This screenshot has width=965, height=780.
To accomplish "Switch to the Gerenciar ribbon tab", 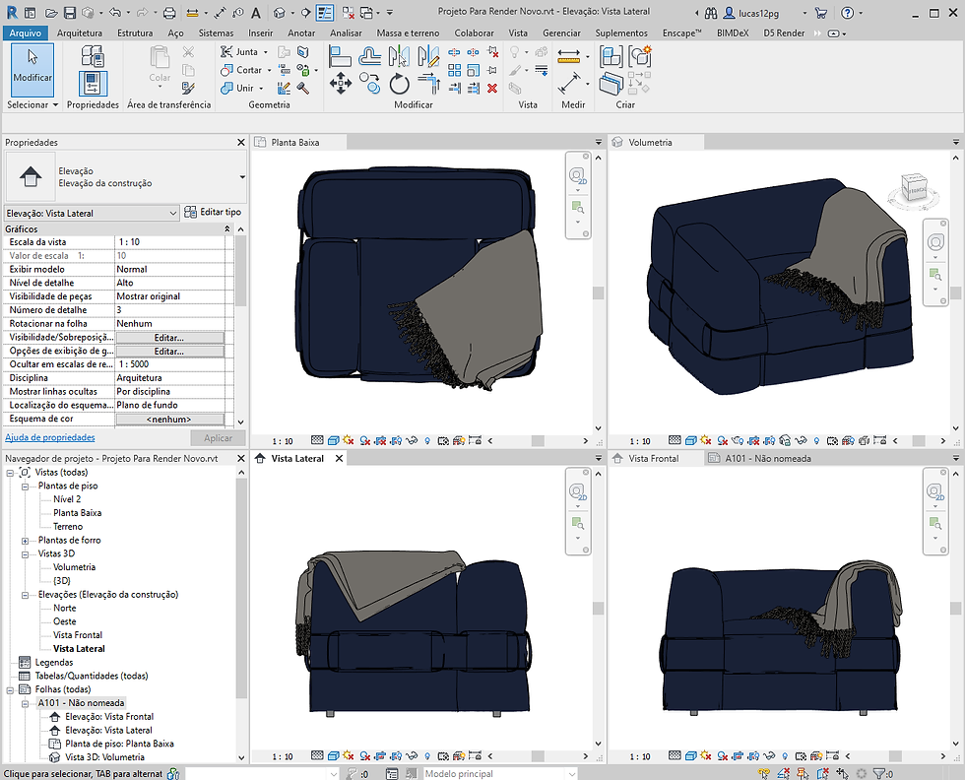I will click(561, 33).
